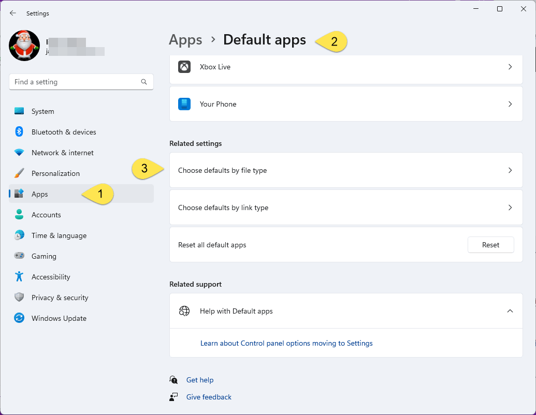The image size is (536, 415).
Task: Click the Santa profile picture
Action: click(24, 46)
